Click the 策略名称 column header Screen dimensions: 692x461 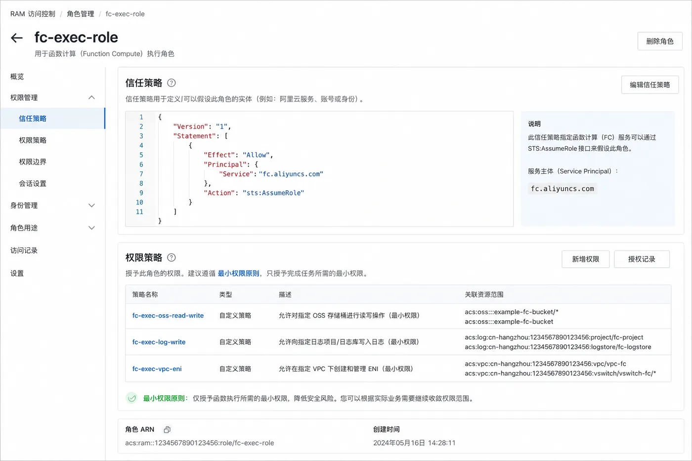145,294
